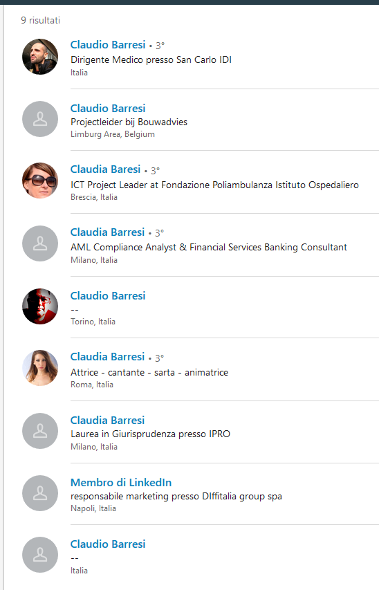Click the placeholder avatar of last Claudio Barresi
This screenshot has width=379, height=590.
click(40, 555)
